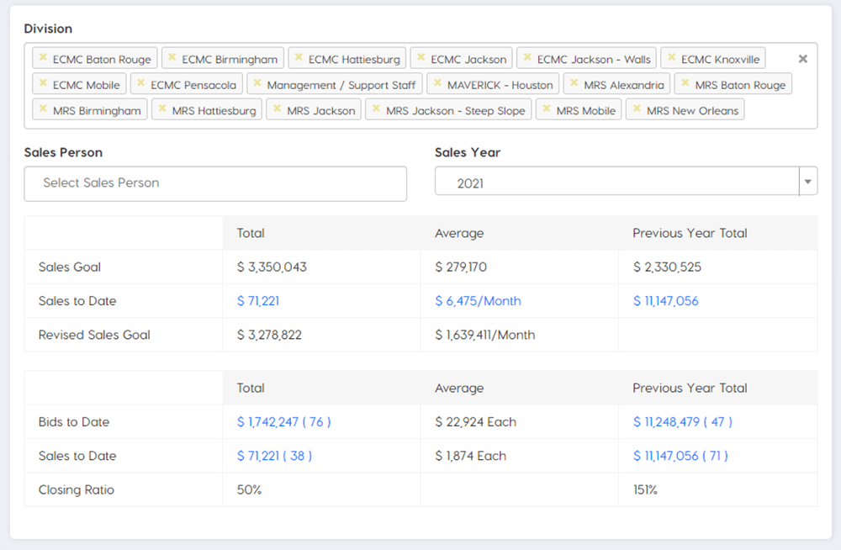Remove the plain ECMC Jackson tag
The width and height of the screenshot is (841, 550).
(421, 57)
